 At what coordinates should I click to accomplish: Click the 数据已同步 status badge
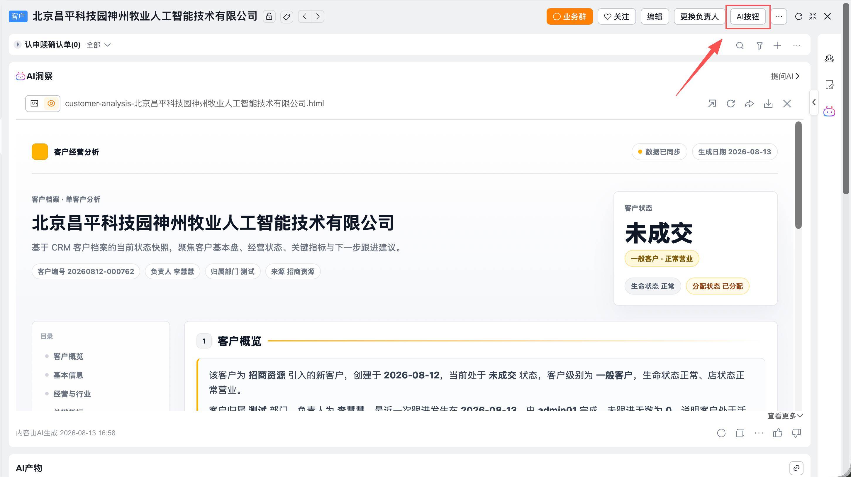[x=660, y=152]
